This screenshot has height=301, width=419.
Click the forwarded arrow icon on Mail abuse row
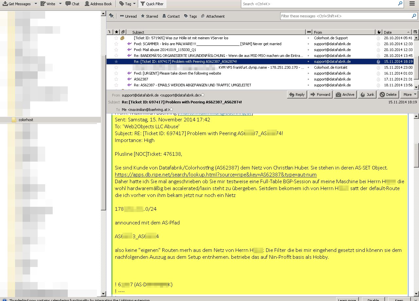tap(129, 50)
